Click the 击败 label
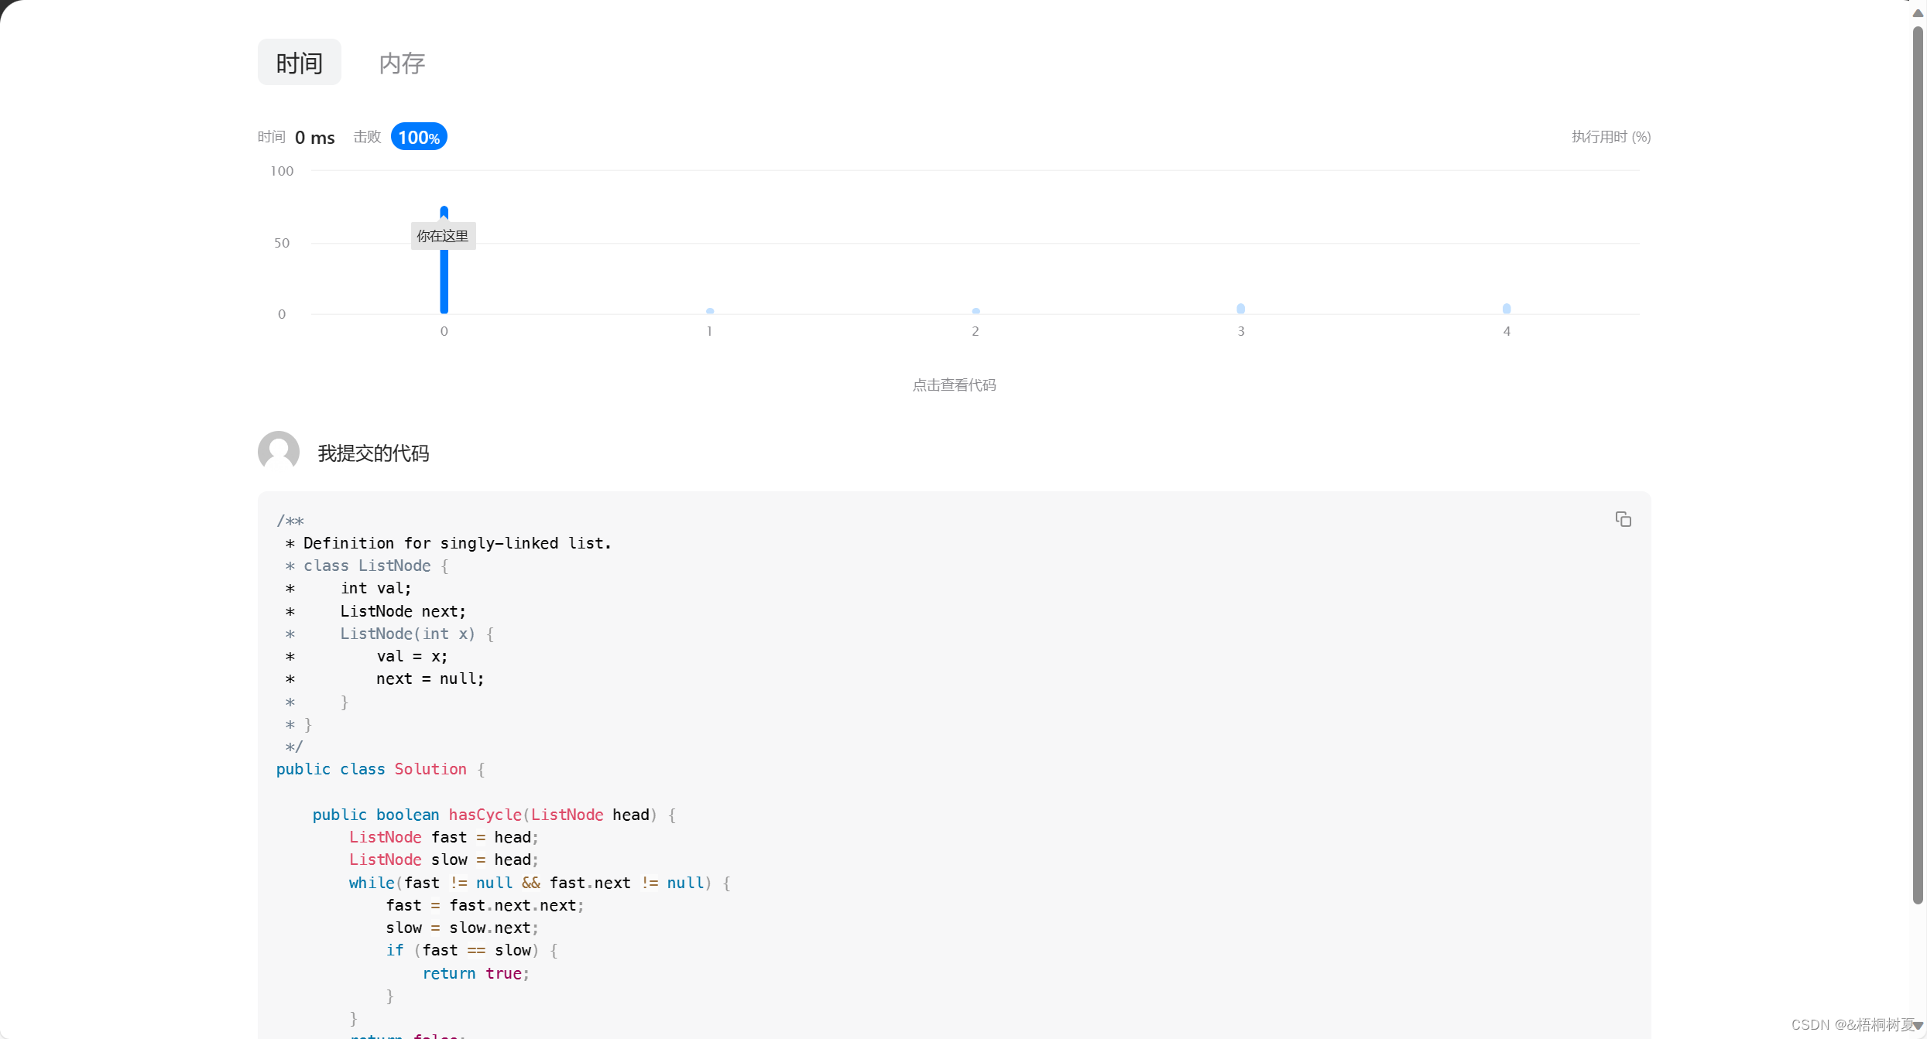This screenshot has height=1039, width=1927. tap(367, 137)
